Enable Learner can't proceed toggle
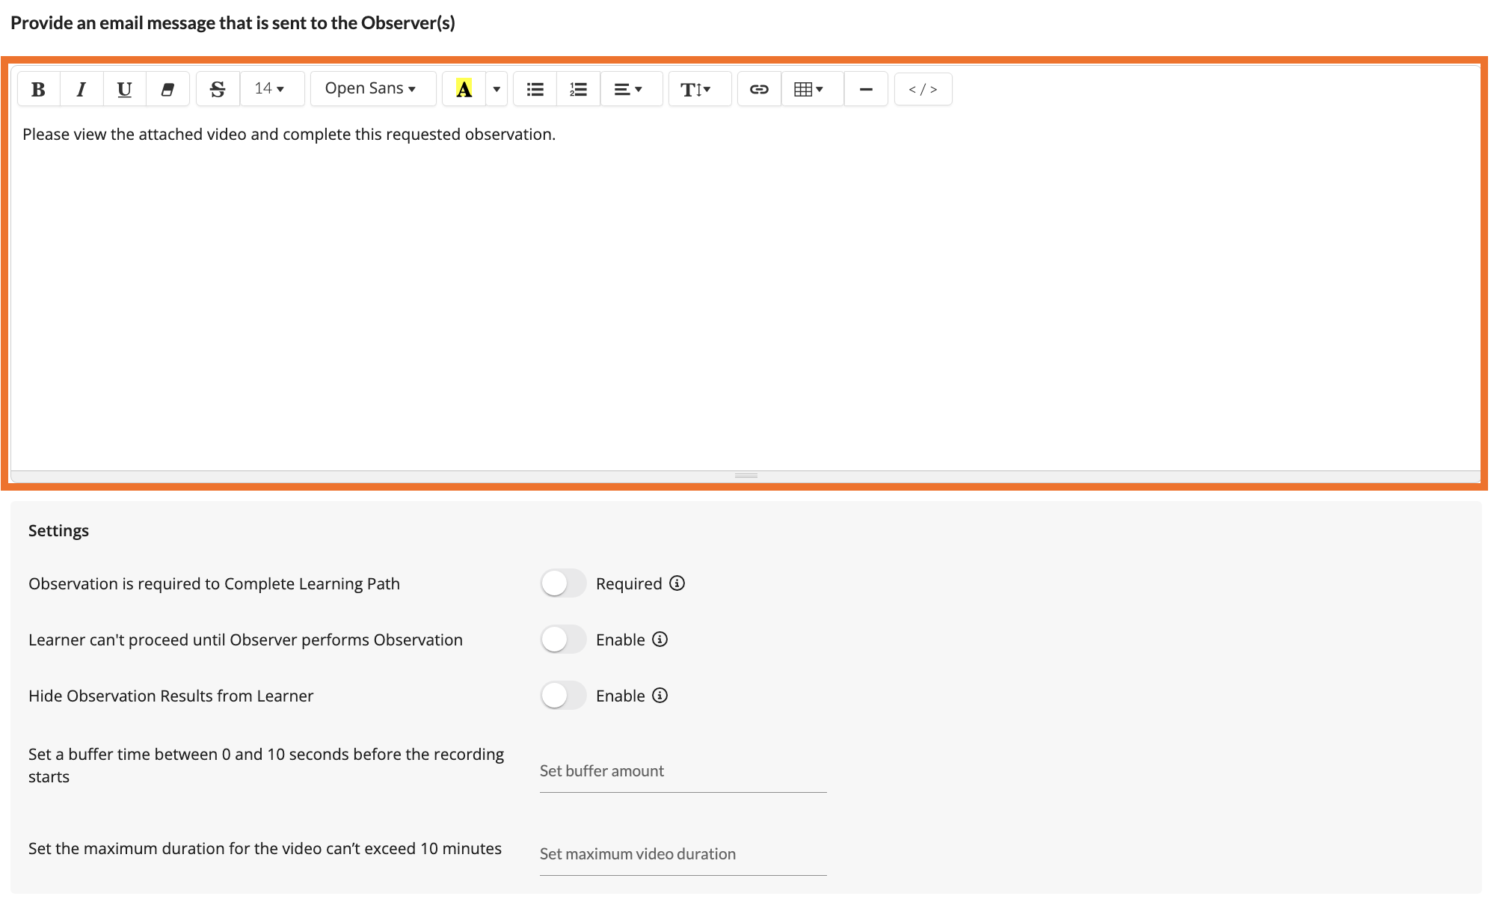The width and height of the screenshot is (1494, 908). [563, 639]
